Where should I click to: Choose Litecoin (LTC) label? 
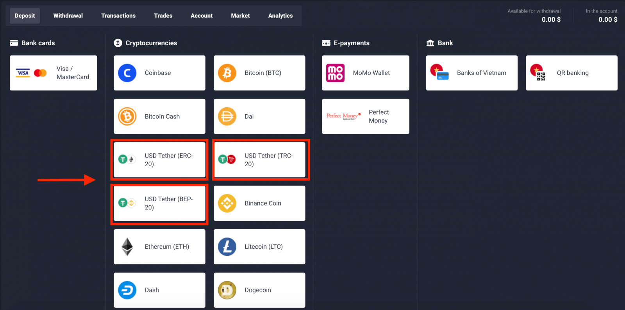point(264,246)
